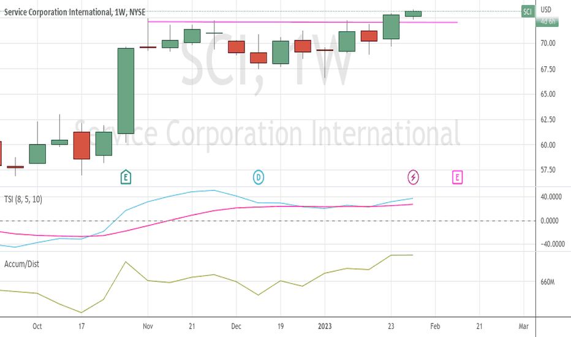Select the Accum/Dist indicator label
The width and height of the screenshot is (571, 337).
pos(21,264)
